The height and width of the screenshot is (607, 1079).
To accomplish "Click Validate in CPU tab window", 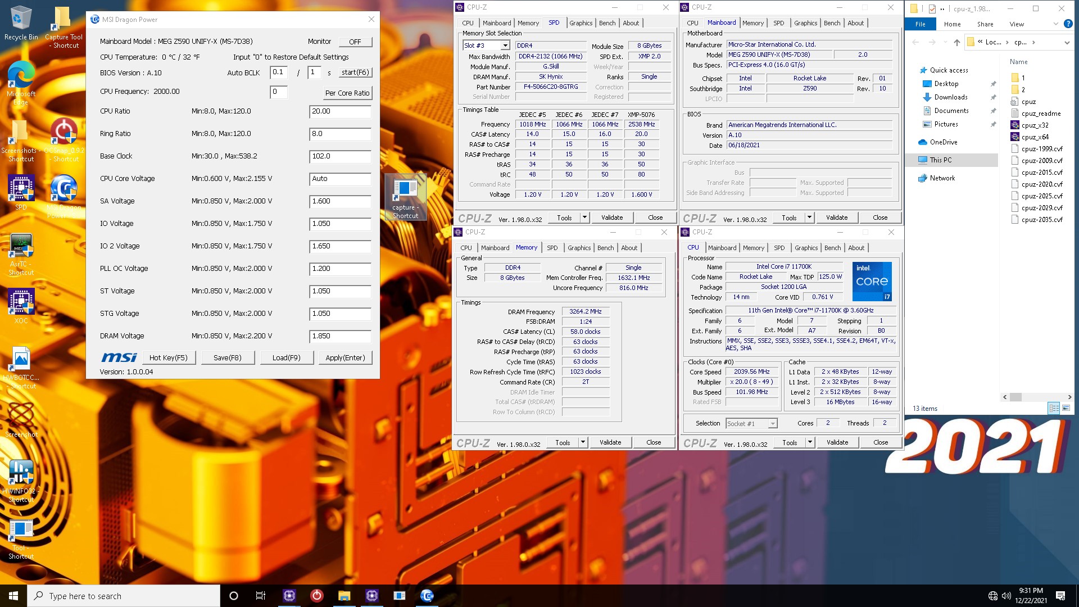I will [837, 442].
